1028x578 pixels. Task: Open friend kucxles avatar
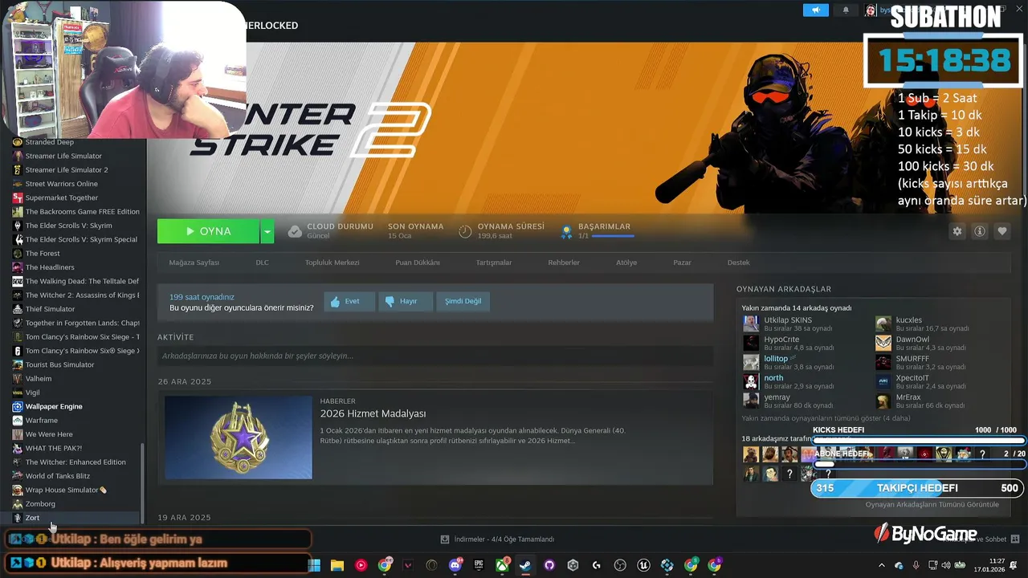coord(883,324)
